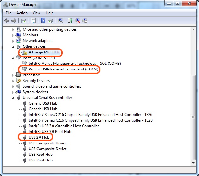Click the Other devices category icon
The width and height of the screenshot is (199, 176).
click(x=19, y=46)
